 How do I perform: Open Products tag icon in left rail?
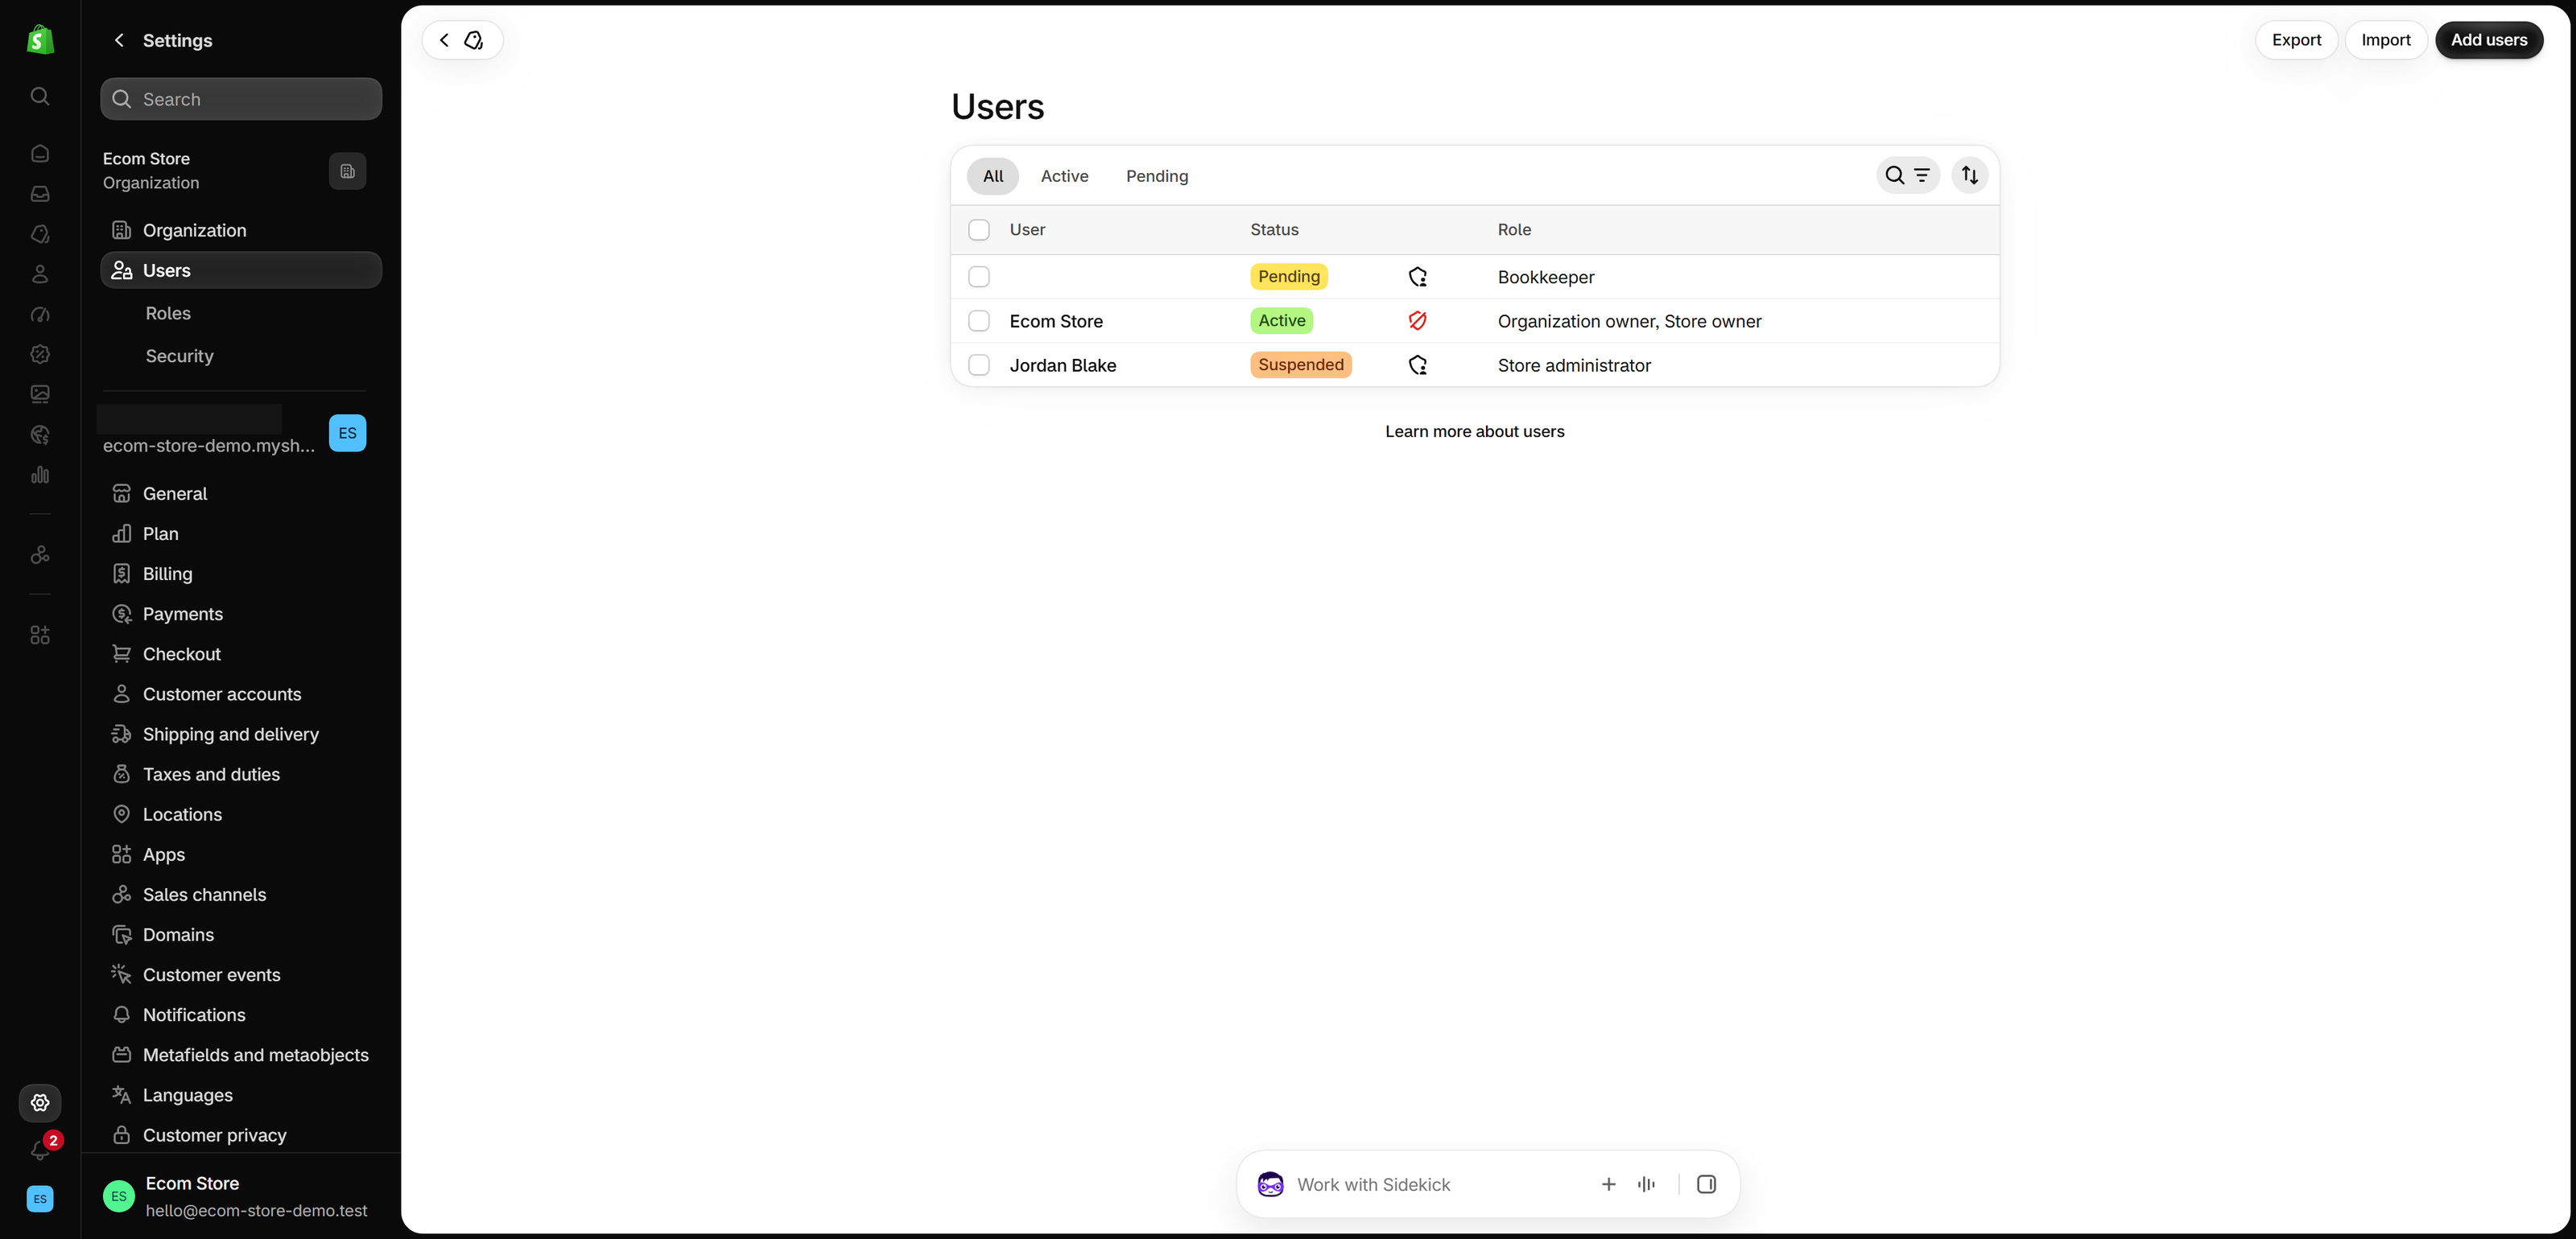tap(40, 234)
